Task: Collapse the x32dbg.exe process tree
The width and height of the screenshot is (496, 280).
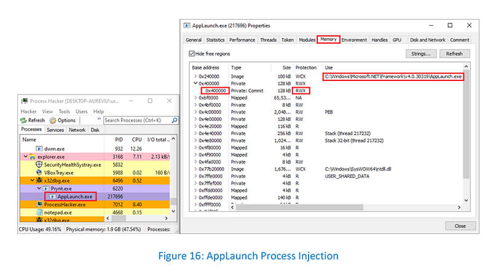Action: pos(32,181)
